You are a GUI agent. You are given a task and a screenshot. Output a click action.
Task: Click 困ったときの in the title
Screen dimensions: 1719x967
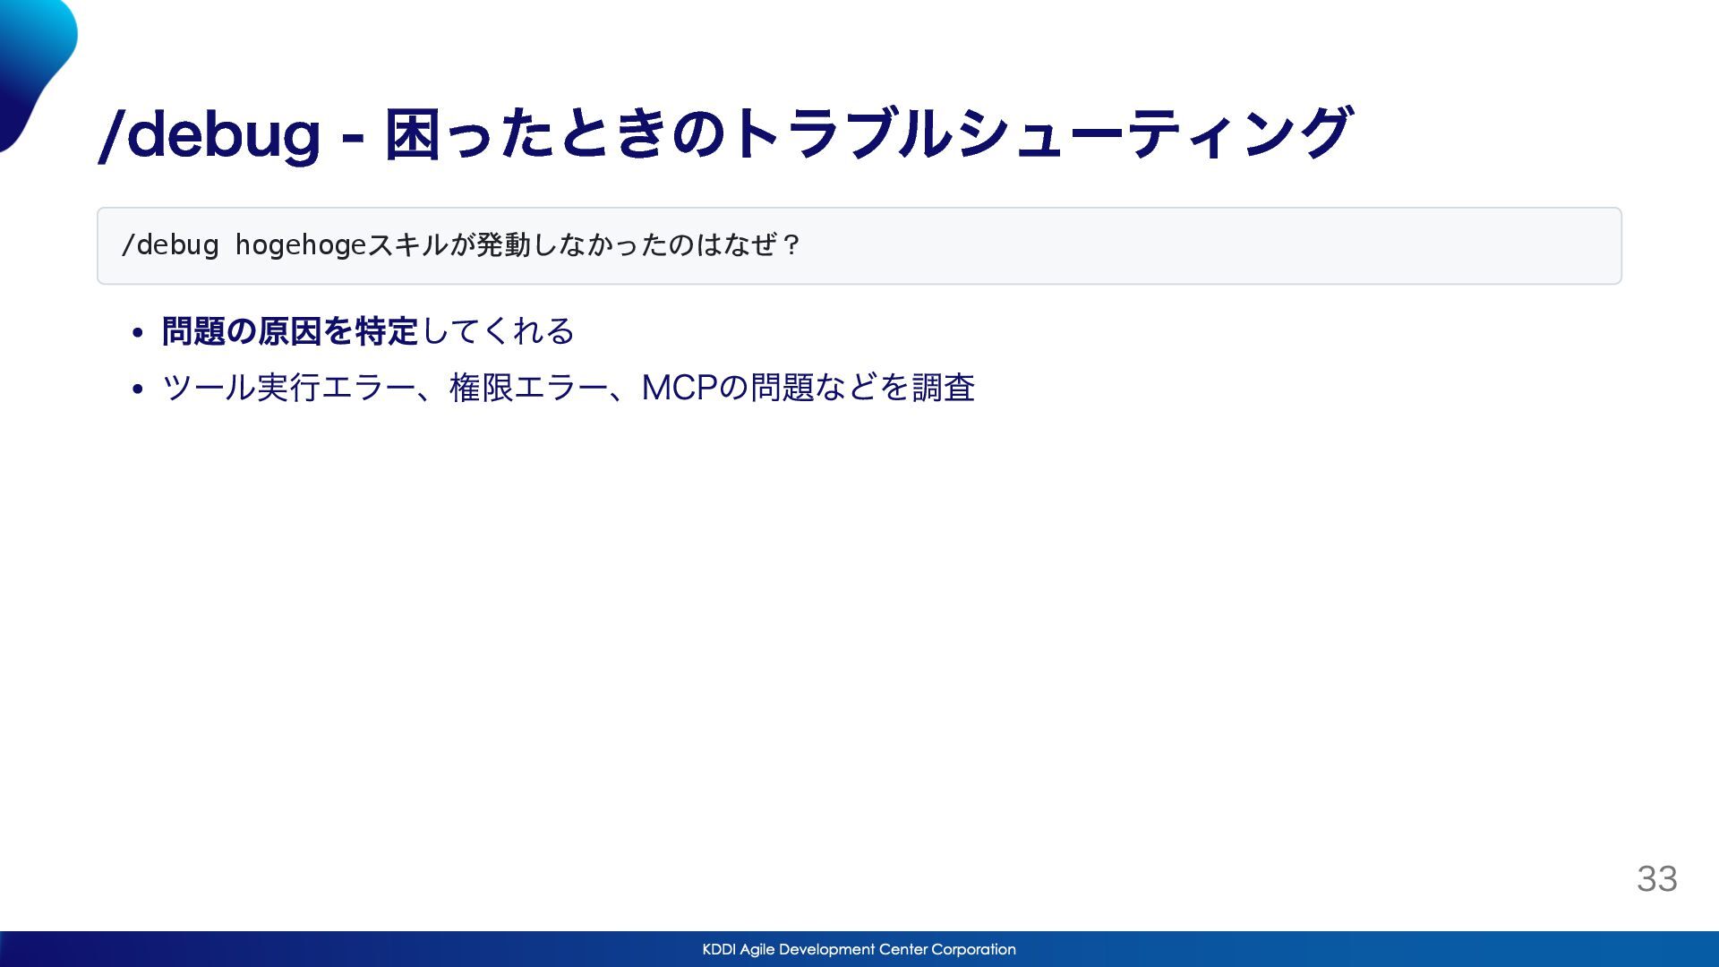click(555, 134)
